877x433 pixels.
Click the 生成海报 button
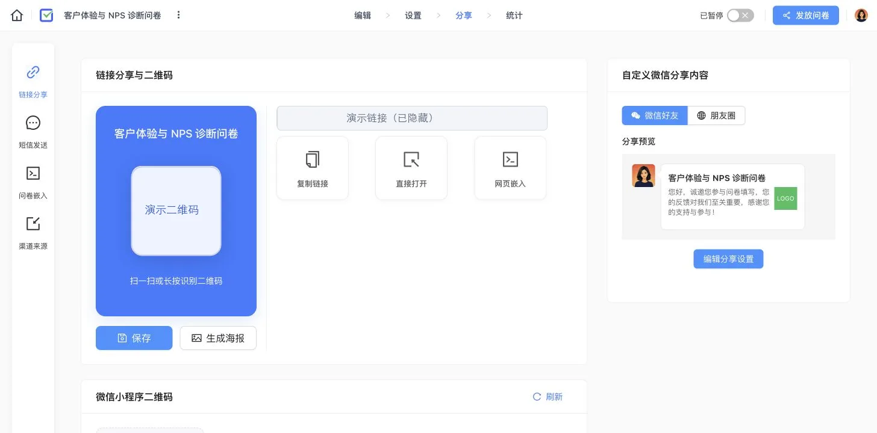click(x=218, y=338)
